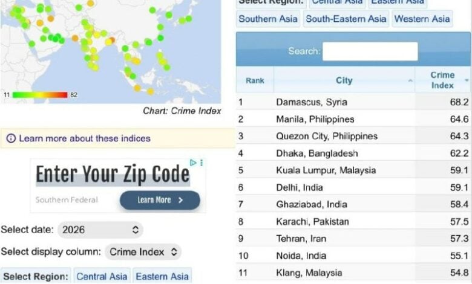Image resolution: width=472 pixels, height=284 pixels.
Task: Focus the table Search input field
Action: [x=370, y=51]
